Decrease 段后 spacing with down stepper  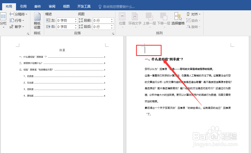(x=112, y=28)
